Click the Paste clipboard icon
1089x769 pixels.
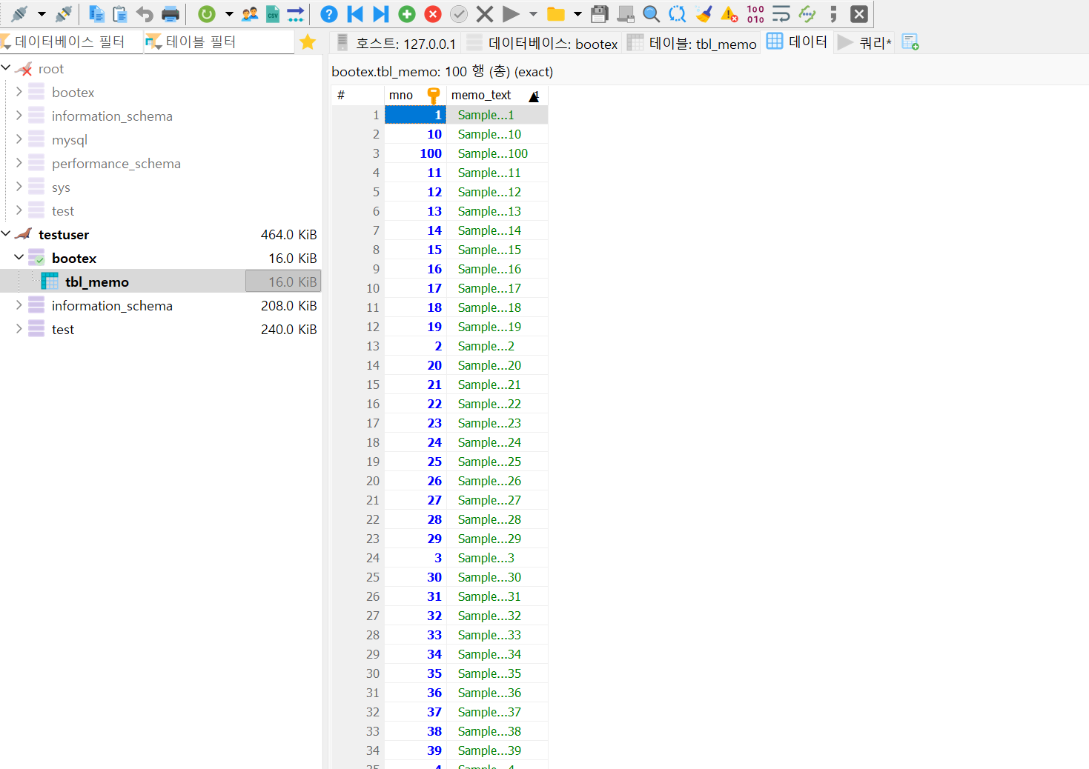120,13
